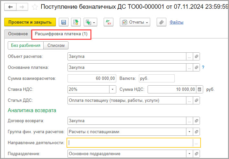The height and width of the screenshot is (159, 229).
Task: Open the Файлы link
Action: tap(176, 22)
